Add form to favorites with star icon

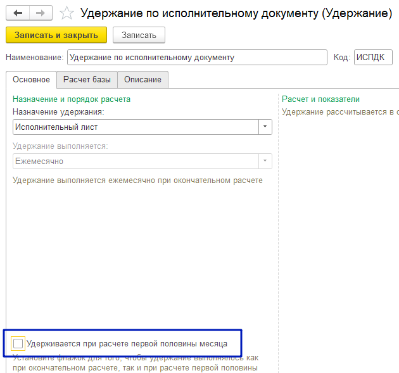(x=66, y=13)
